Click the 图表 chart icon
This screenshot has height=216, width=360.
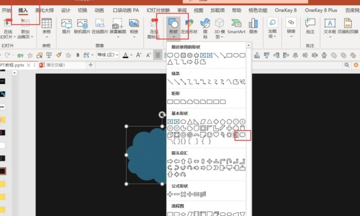tap(253, 26)
